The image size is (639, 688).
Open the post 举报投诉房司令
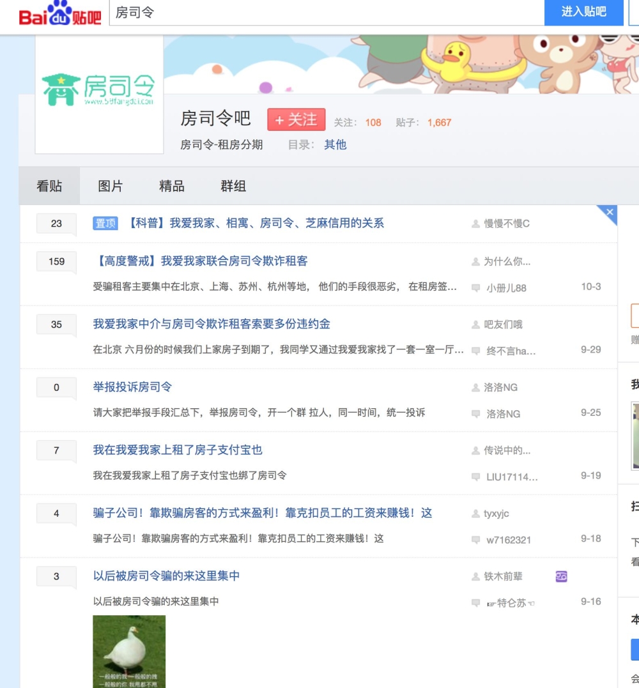132,387
